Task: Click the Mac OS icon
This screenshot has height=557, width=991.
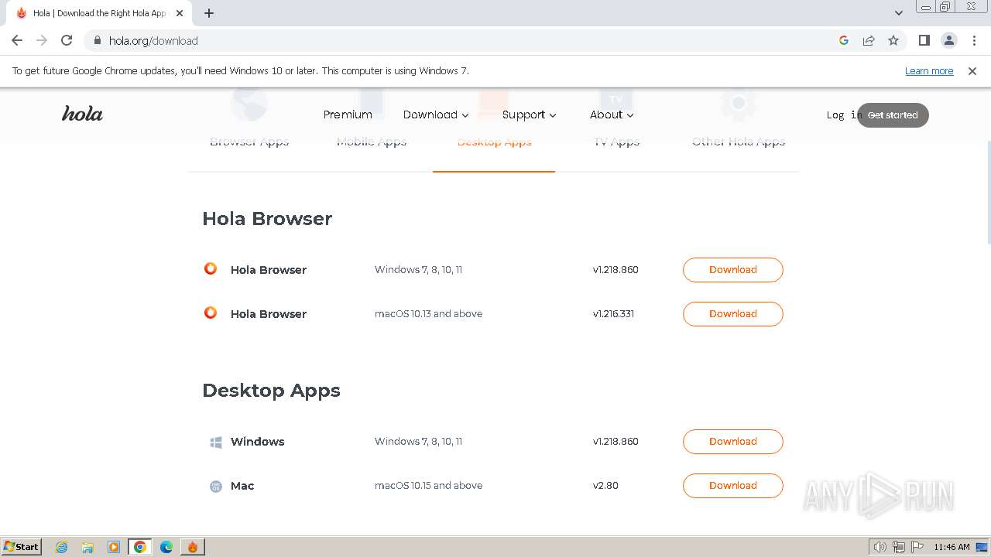Action: [x=216, y=486]
